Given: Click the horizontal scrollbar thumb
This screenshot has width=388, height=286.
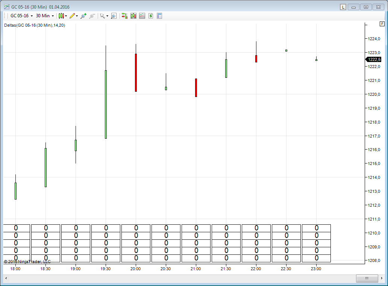Looking at the screenshot, I should click(x=367, y=278).
